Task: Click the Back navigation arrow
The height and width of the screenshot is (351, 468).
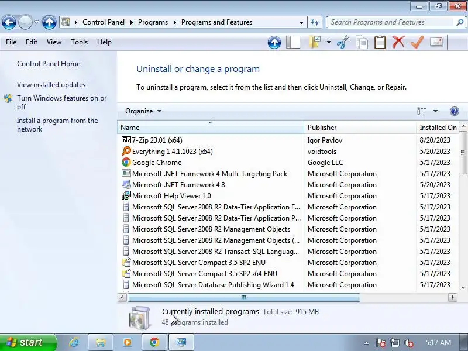Action: pyautogui.click(x=9, y=22)
